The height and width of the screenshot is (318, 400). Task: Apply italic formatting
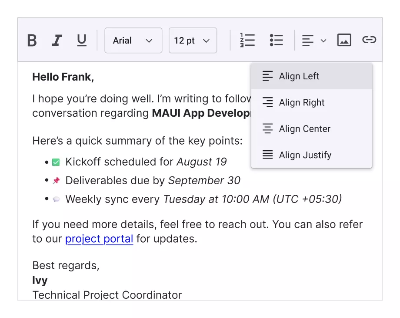pos(57,40)
